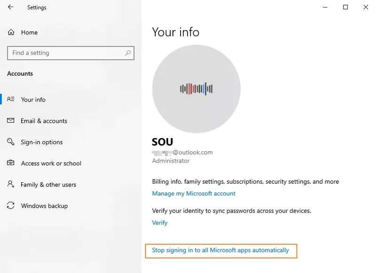Screen dimensions: 376x273
Task: Click the SOU account name
Action: point(162,142)
